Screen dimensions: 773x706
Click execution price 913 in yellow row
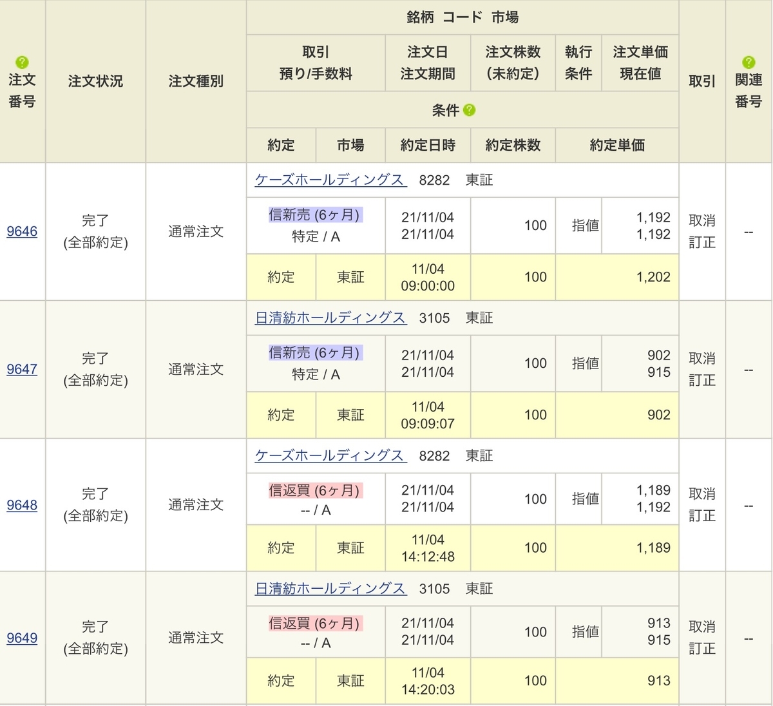658,680
